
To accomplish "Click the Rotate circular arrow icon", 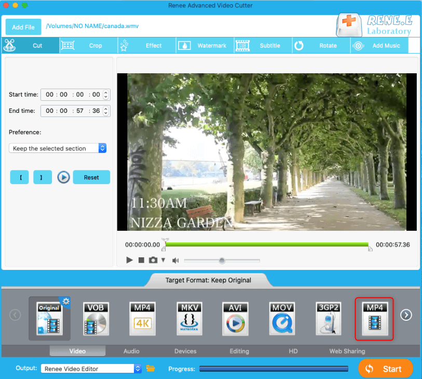I will (x=299, y=46).
